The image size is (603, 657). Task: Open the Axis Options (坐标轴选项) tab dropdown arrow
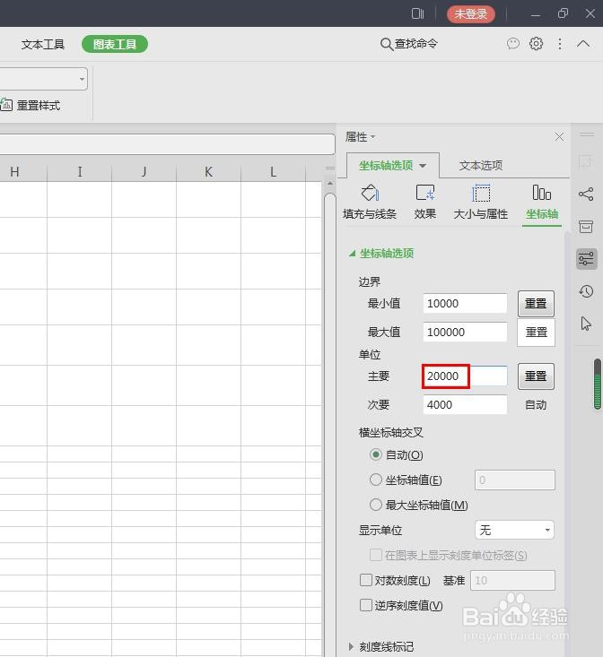(423, 166)
